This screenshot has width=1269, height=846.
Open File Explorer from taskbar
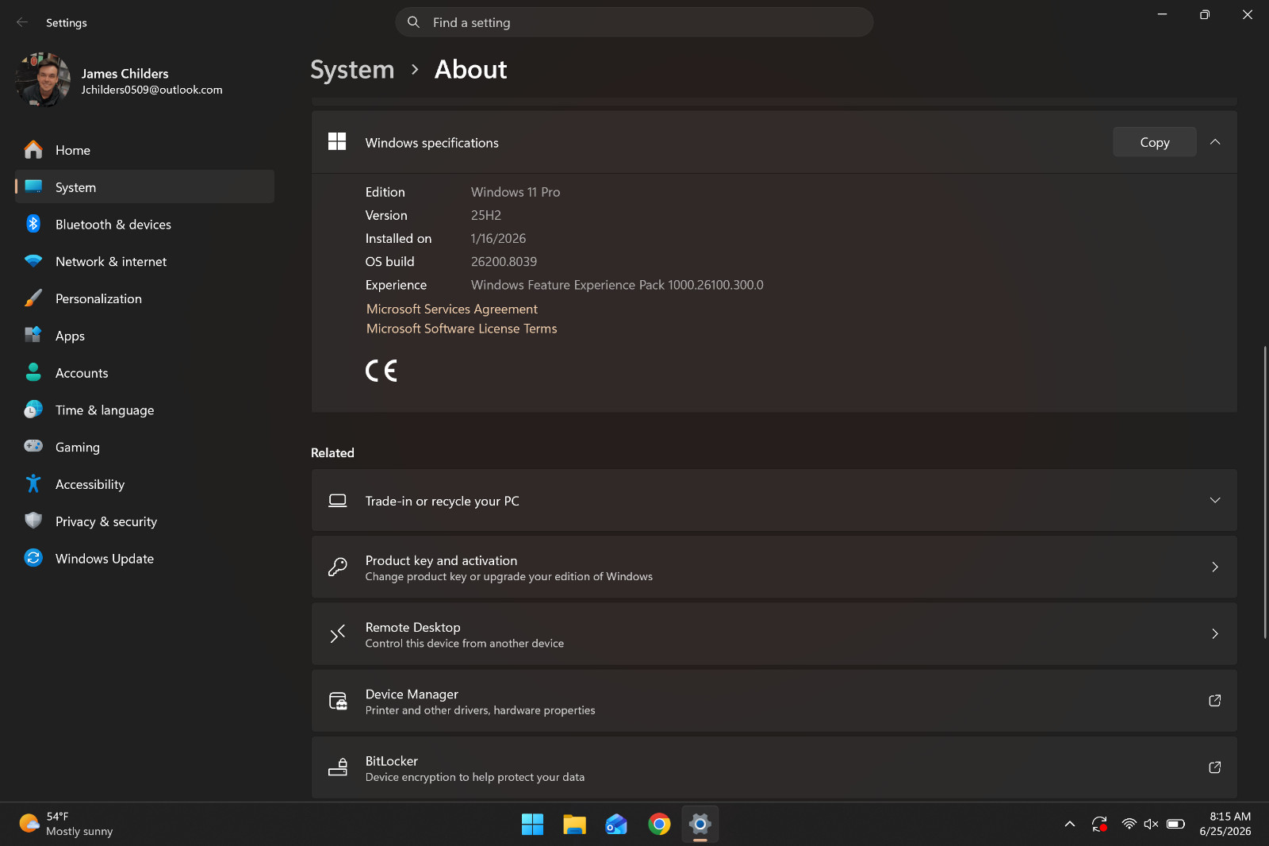tap(574, 825)
